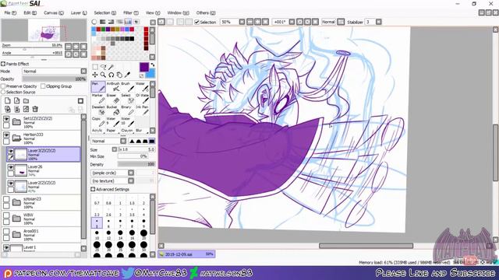The height and width of the screenshot is (280, 499).
Task: Click the Merge Down layer icon
Action: [x=17, y=109]
